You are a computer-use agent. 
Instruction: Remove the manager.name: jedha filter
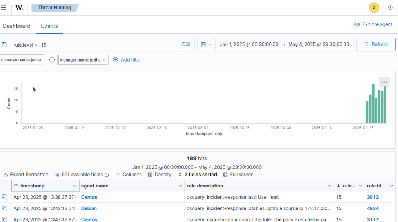tap(104, 60)
